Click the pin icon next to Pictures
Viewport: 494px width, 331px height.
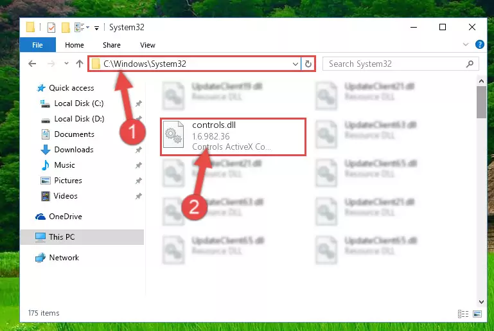139,181
